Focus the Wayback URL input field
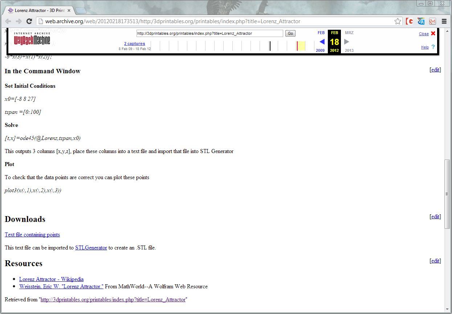The width and height of the screenshot is (452, 314). [x=209, y=33]
